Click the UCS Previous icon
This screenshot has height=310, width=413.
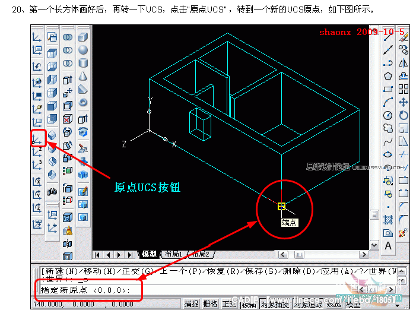pos(37,67)
